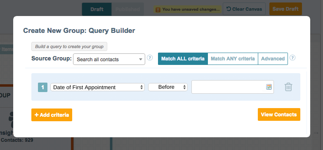
Task: Click the Clear Canvas button
Action: [244, 9]
